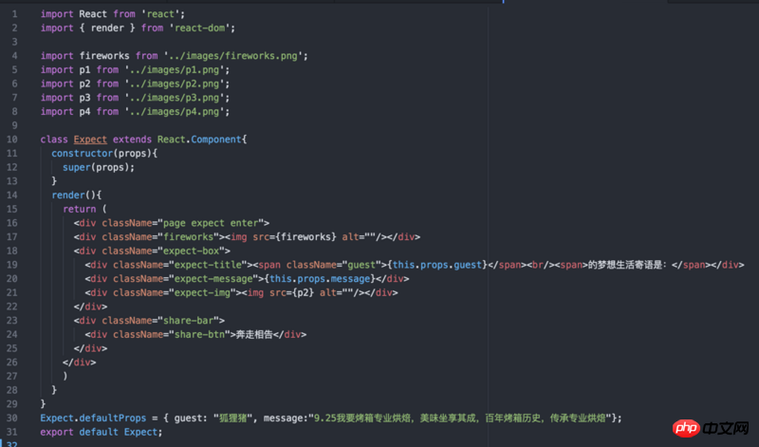Click the "expect-box" className value
This screenshot has width=759, height=447.
pyautogui.click(x=194, y=251)
